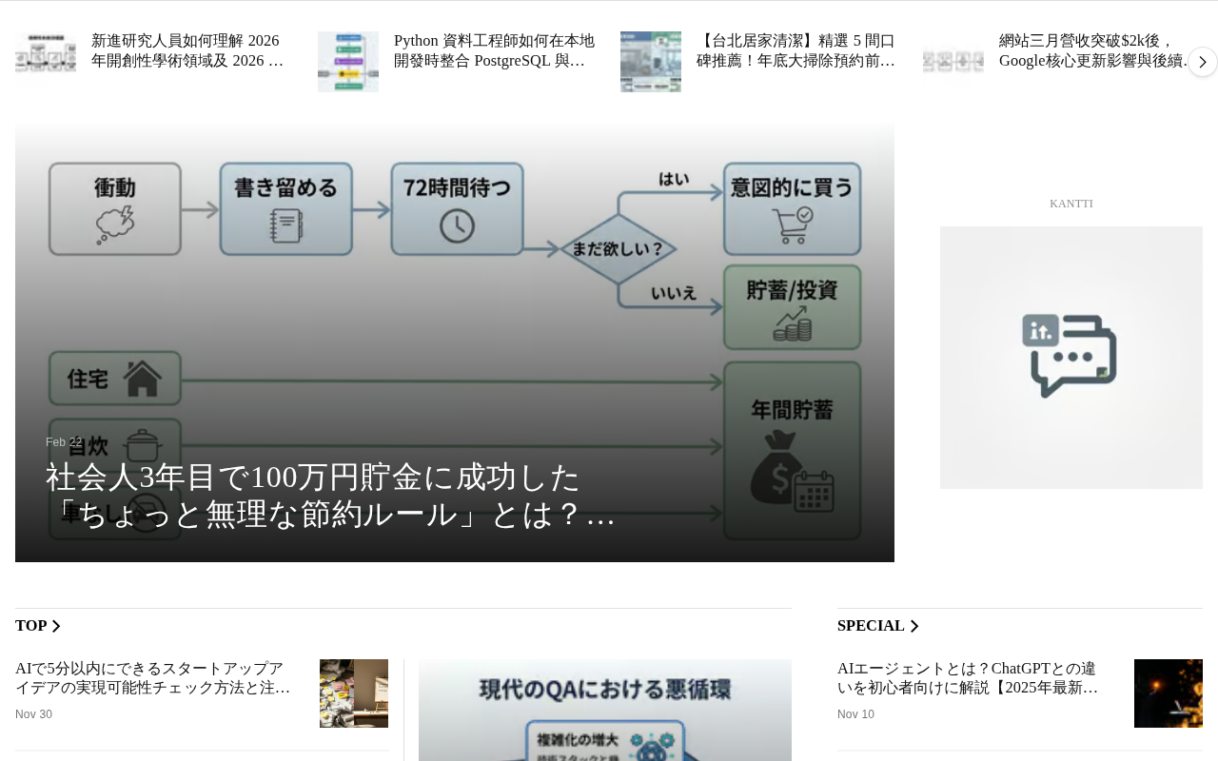1218x761 pixels.
Task: Click the sticky notes article thumbnail
Action: 354,693
